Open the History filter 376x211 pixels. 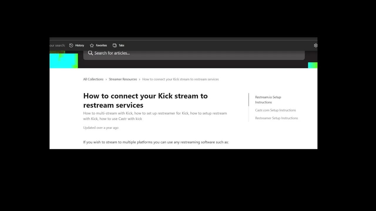tap(77, 45)
